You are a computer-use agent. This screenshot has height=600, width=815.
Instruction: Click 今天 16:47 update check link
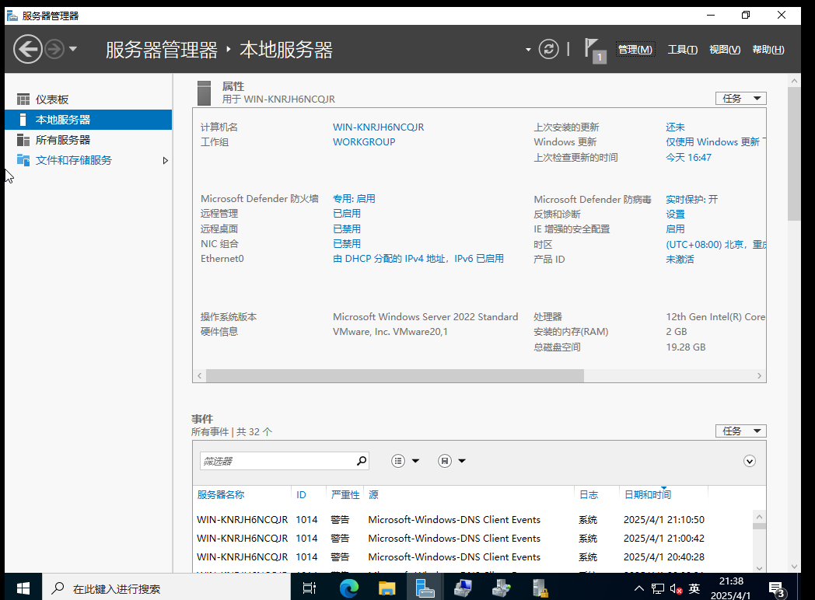689,158
